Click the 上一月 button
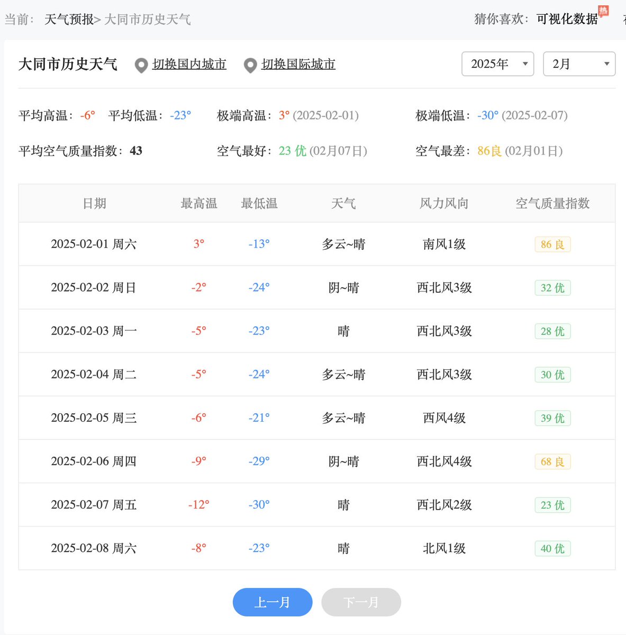Screen dimensions: 626x635 (x=273, y=602)
